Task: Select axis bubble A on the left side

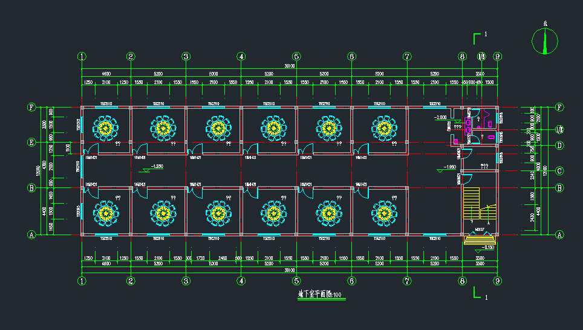Action: (31, 235)
